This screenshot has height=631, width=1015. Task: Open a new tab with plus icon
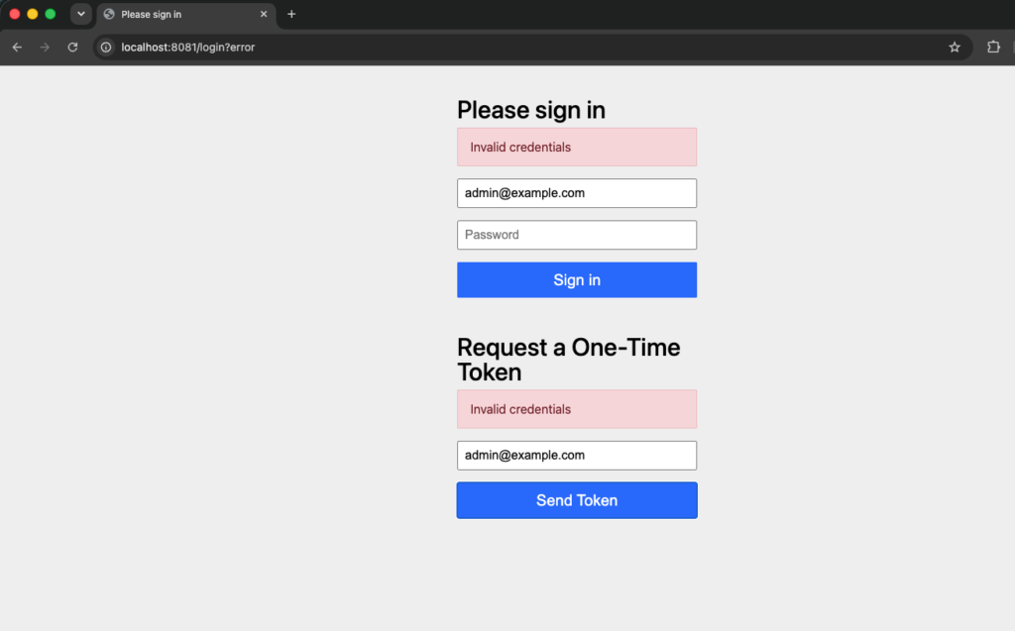[291, 14]
